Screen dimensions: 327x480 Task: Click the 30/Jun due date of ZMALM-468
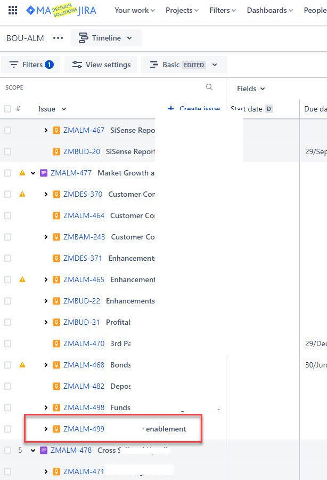point(316,365)
